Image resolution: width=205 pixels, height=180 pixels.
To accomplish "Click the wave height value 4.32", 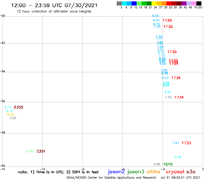I will pyautogui.click(x=168, y=92).
